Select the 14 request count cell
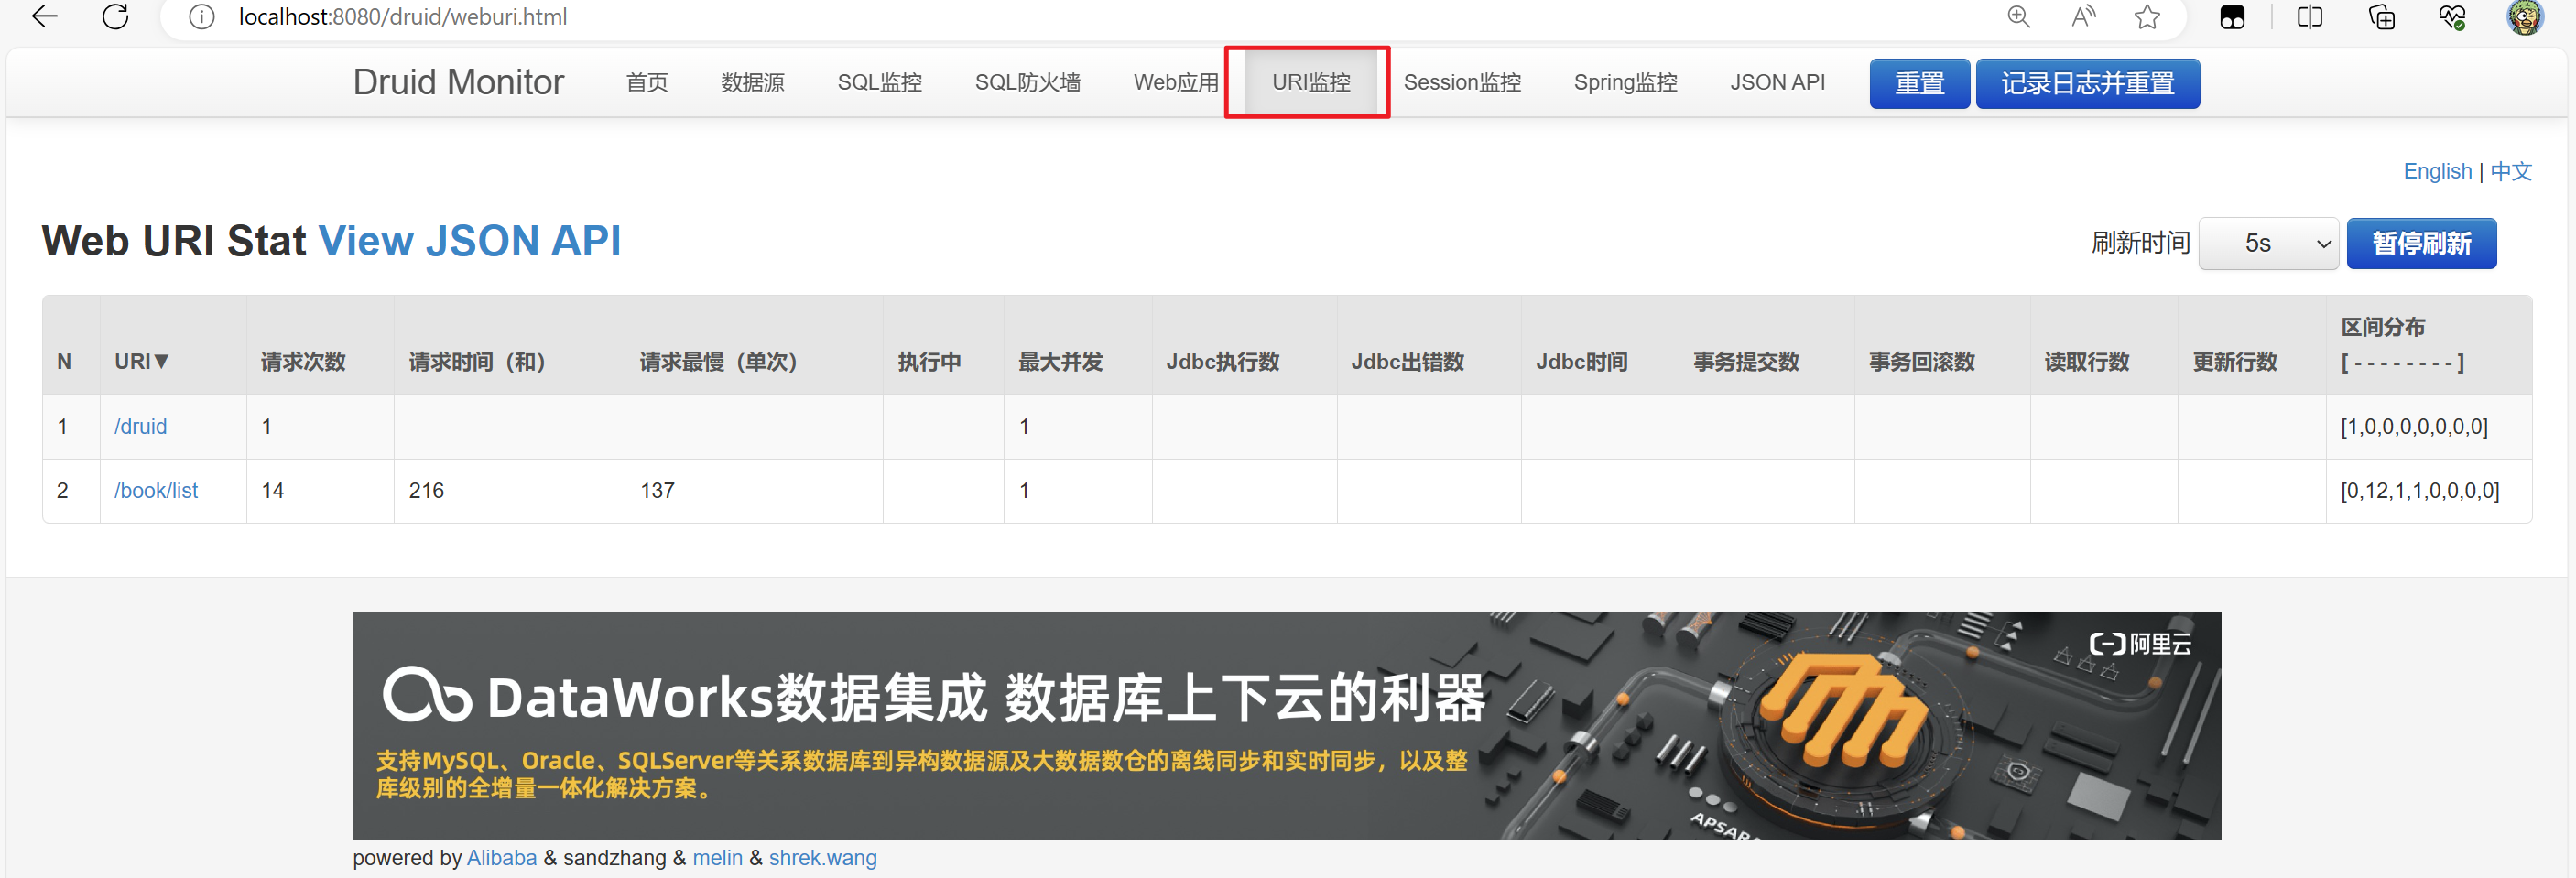The image size is (2576, 878). coord(320,490)
